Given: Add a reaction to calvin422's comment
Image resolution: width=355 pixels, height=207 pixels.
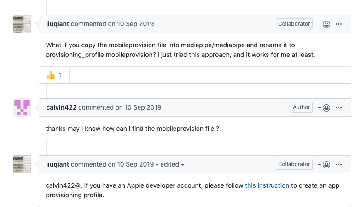Looking at the screenshot, I should pyautogui.click(x=324, y=107).
